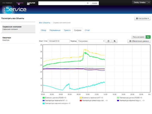
Task: Toggle red Температура прямой воды legend swatch
Action: click(81, 101)
